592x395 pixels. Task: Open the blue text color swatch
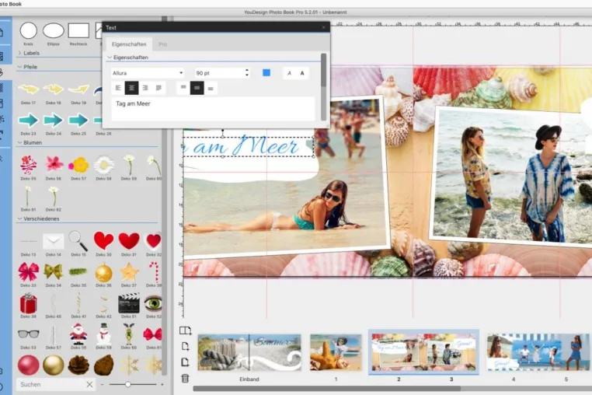(x=266, y=72)
